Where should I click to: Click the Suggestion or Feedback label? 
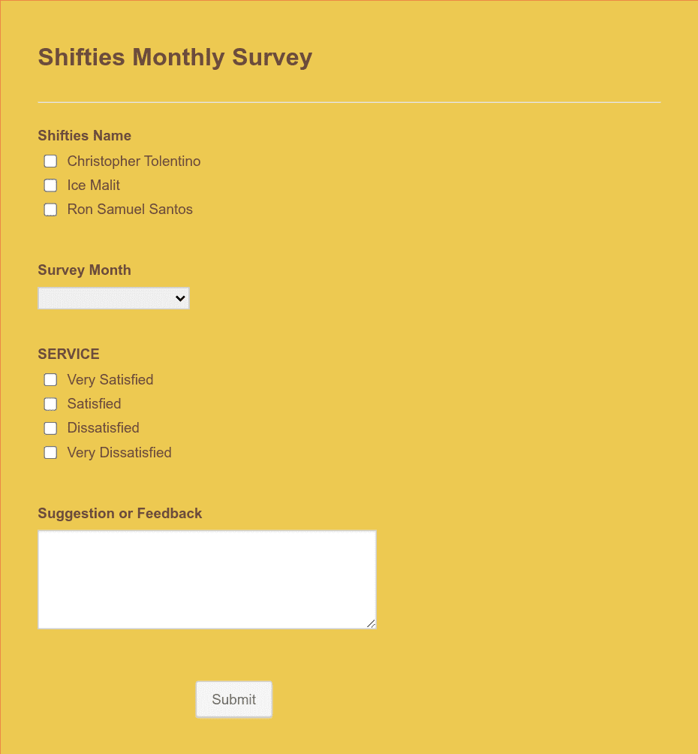(120, 513)
